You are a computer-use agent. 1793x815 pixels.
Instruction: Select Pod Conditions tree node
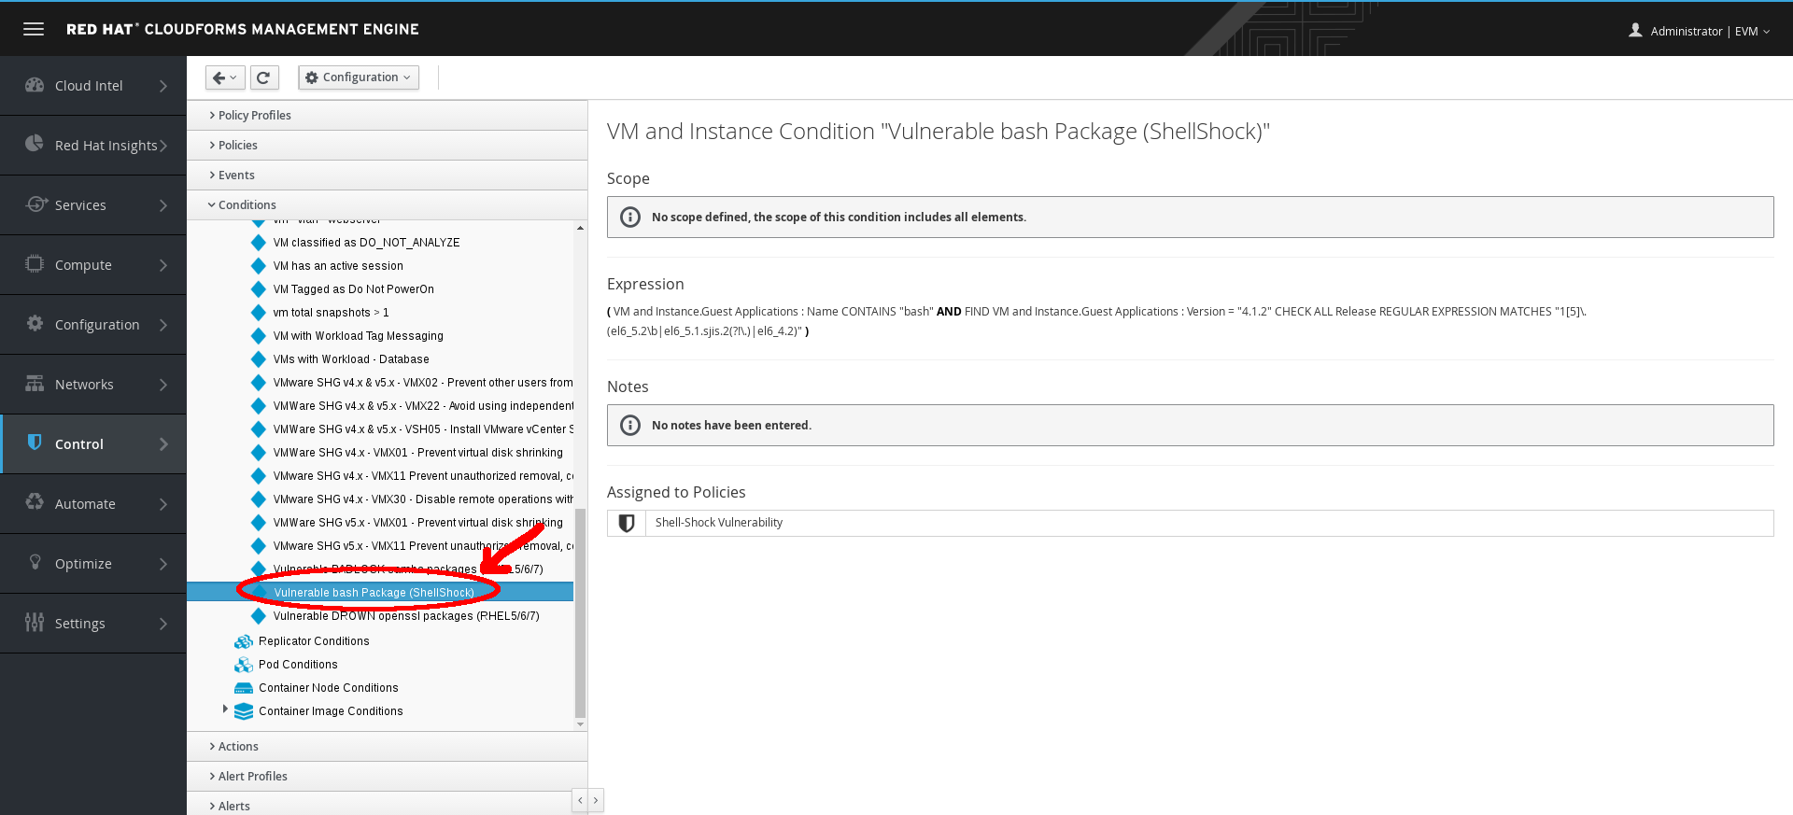tap(298, 665)
